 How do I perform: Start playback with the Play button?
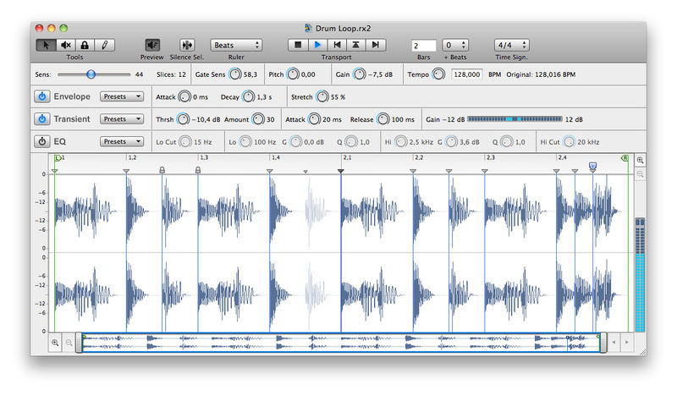point(318,45)
